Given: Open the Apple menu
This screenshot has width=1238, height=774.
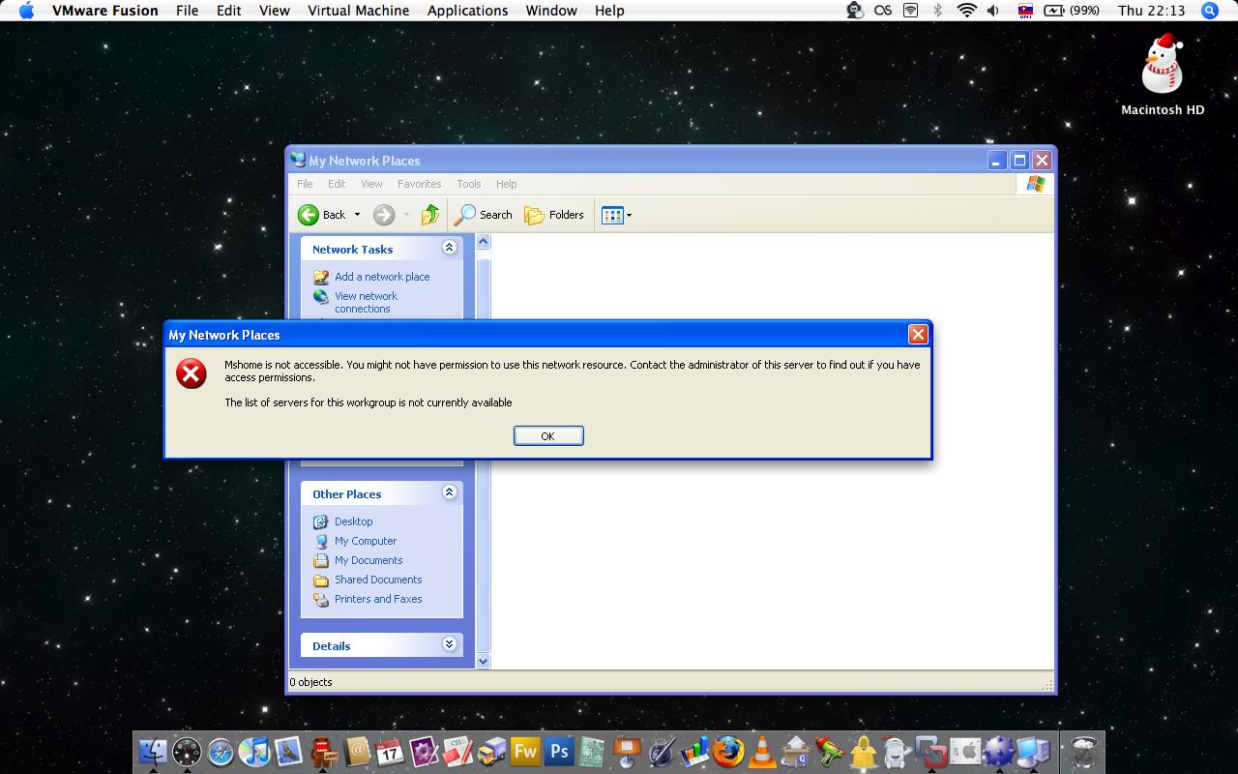Looking at the screenshot, I should point(27,11).
